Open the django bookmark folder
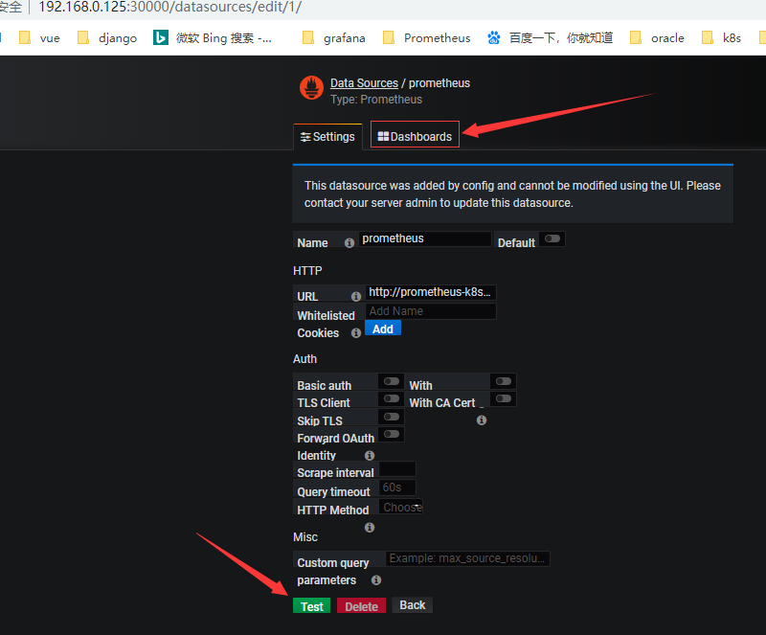 pos(107,38)
